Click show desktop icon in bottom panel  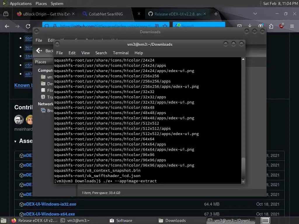[3, 220]
